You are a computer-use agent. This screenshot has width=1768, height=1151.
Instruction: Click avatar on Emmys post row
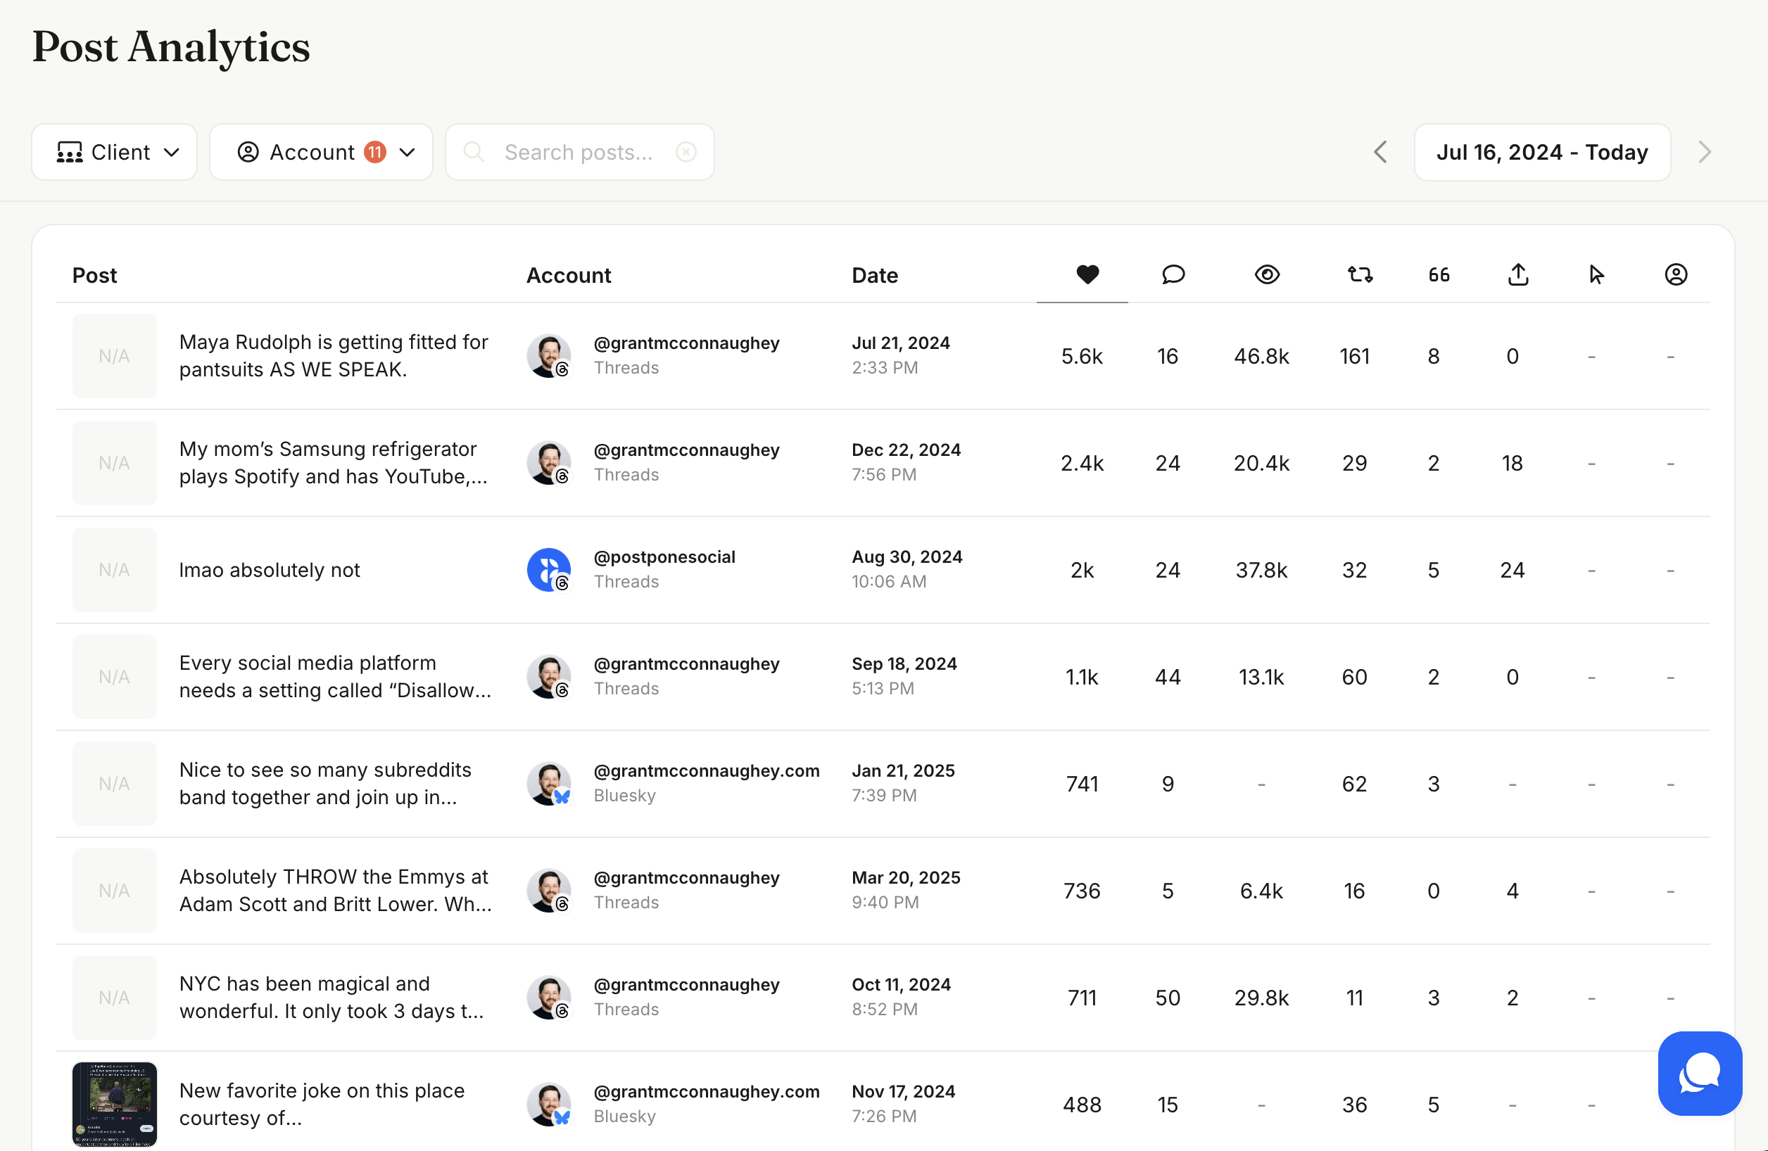point(548,891)
